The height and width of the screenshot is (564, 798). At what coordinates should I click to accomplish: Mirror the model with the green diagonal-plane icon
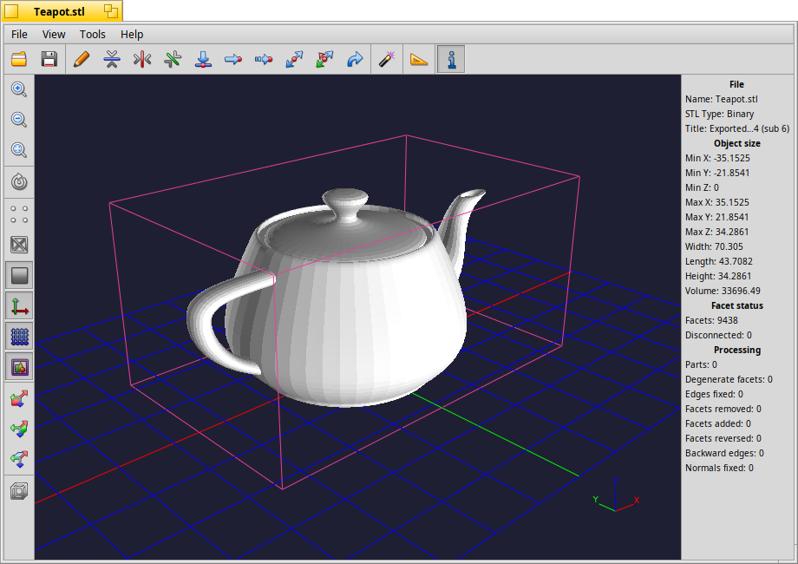point(173,59)
